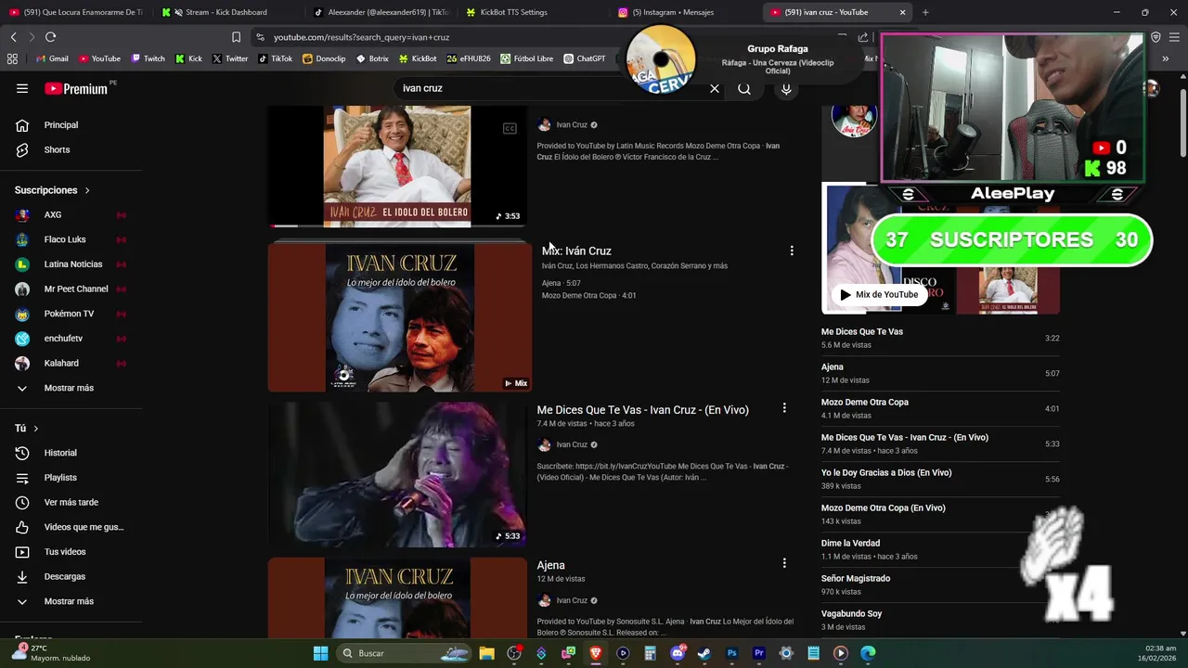1188x668 pixels.
Task: Open the Kick bookmark
Action: [187, 58]
